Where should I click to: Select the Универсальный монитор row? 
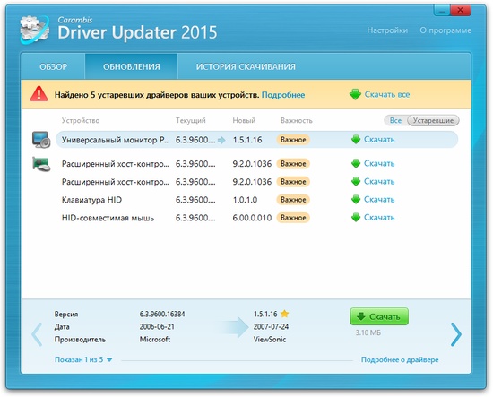pos(257,140)
